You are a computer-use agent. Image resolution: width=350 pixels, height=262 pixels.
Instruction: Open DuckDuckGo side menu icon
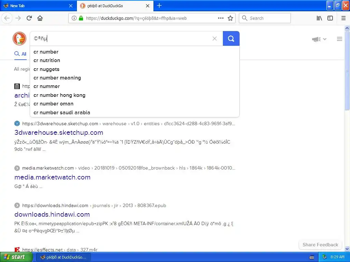(x=339, y=39)
